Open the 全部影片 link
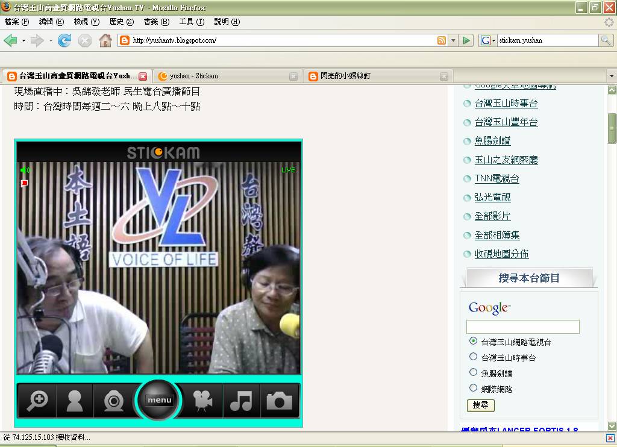This screenshot has height=447, width=617. coord(492,216)
